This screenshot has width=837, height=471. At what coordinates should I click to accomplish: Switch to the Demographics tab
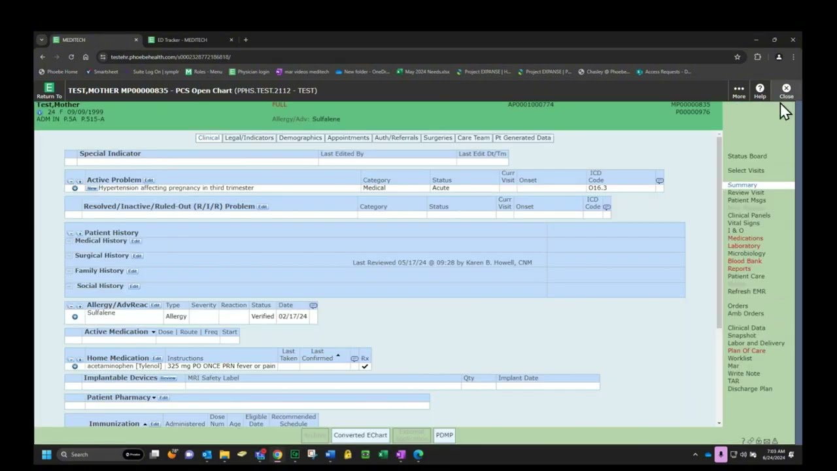pyautogui.click(x=300, y=138)
